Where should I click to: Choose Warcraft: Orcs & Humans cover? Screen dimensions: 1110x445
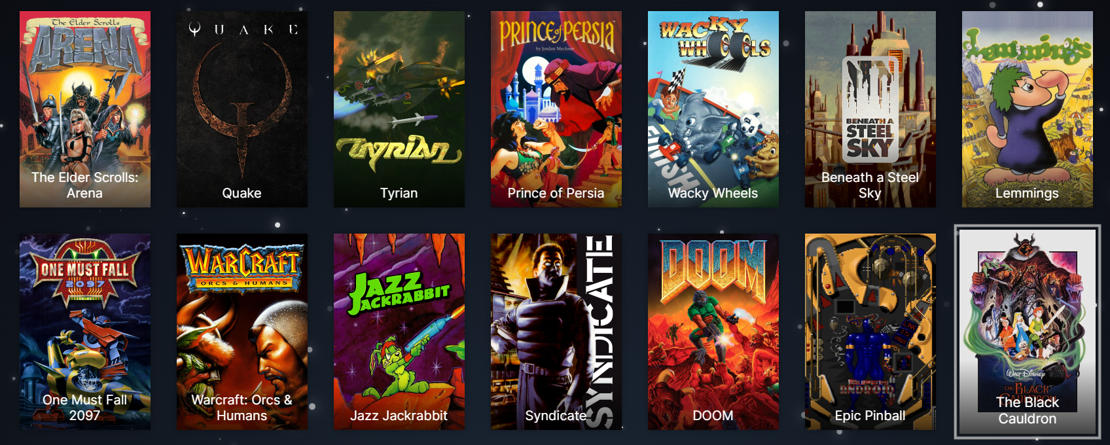click(x=242, y=332)
